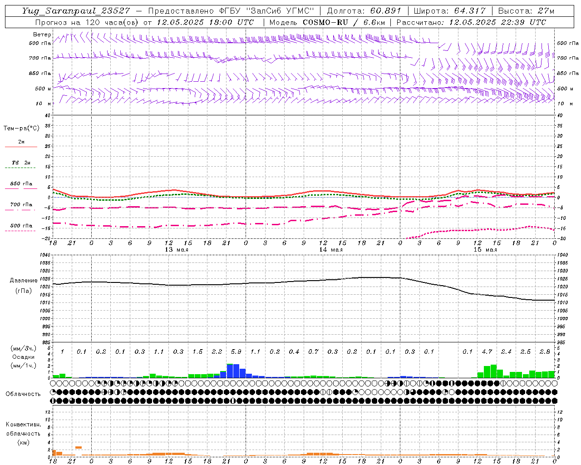Click the 0.4 precipitation value
The image size is (581, 465).
click(x=294, y=351)
